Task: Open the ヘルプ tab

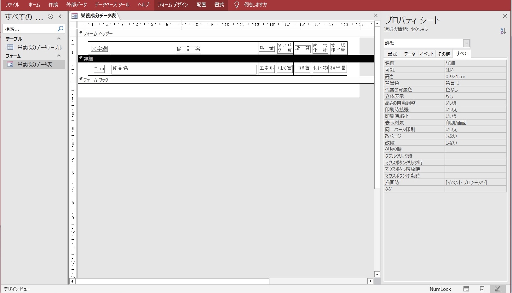Action: 143,5
